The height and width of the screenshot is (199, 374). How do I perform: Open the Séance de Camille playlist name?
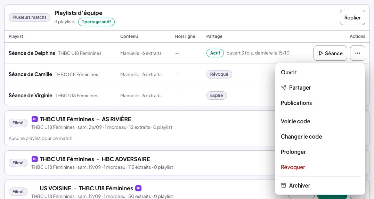coord(30,74)
